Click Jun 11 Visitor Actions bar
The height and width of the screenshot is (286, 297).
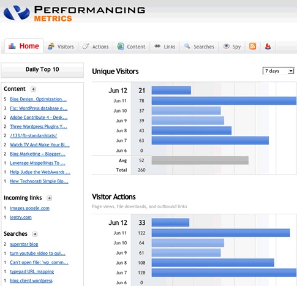(x=220, y=233)
